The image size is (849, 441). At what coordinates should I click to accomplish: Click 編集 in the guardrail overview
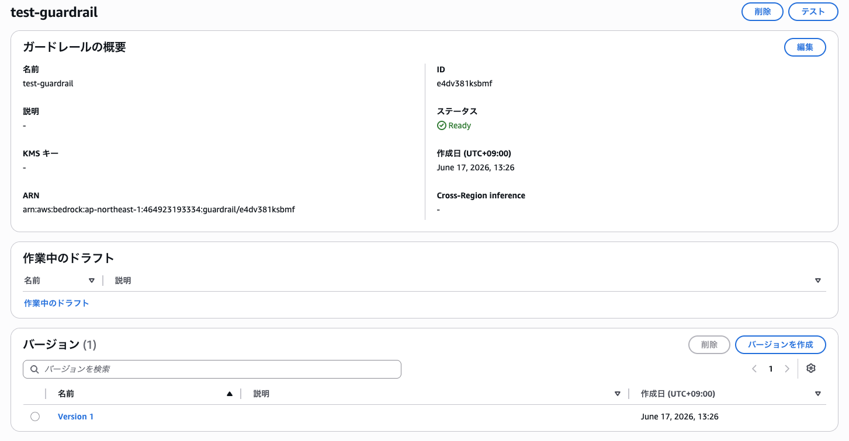(x=805, y=47)
